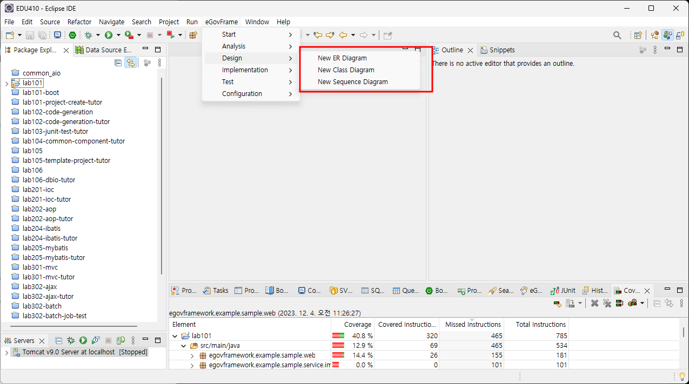Click Remove Active Session X in Coverage

point(594,303)
